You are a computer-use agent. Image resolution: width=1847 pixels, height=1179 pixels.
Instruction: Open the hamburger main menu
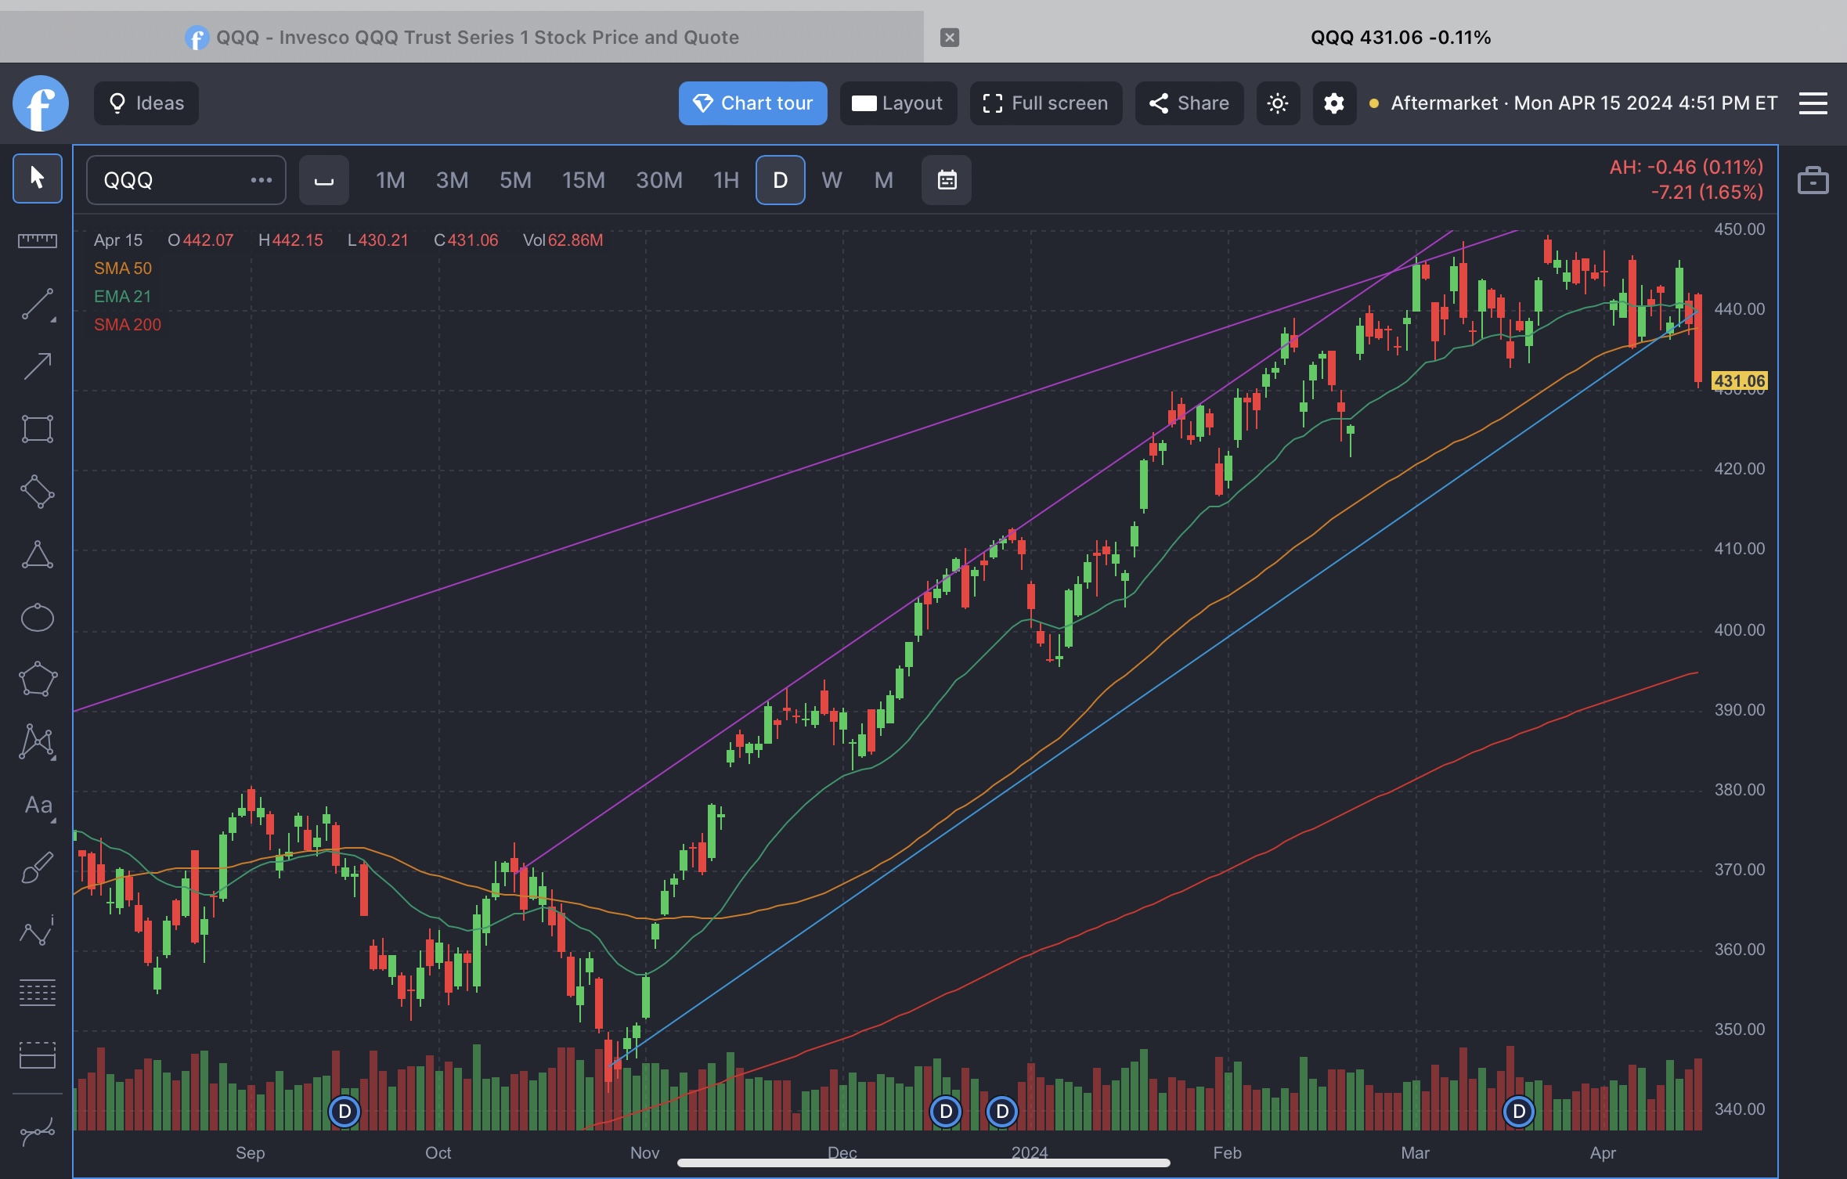tap(1813, 103)
